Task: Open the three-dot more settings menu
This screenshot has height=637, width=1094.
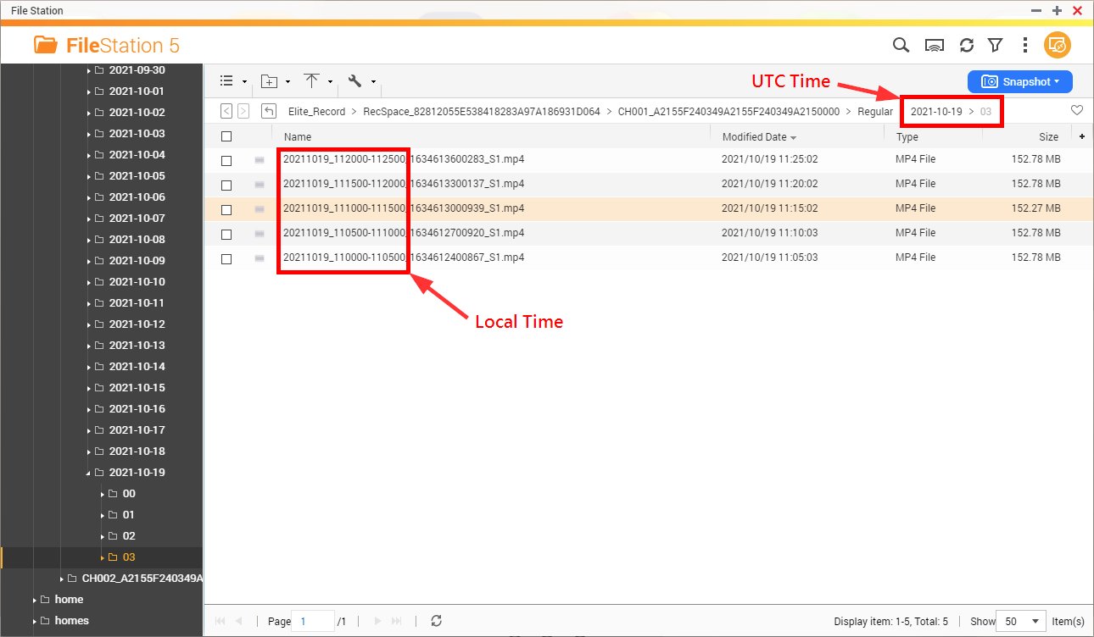Action: tap(1025, 45)
